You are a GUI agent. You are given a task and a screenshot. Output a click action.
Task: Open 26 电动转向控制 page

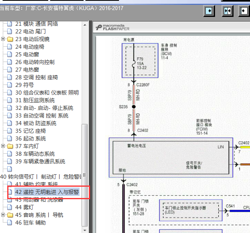click(x=35, y=62)
